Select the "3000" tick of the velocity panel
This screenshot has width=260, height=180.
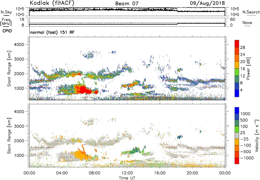click(19, 126)
